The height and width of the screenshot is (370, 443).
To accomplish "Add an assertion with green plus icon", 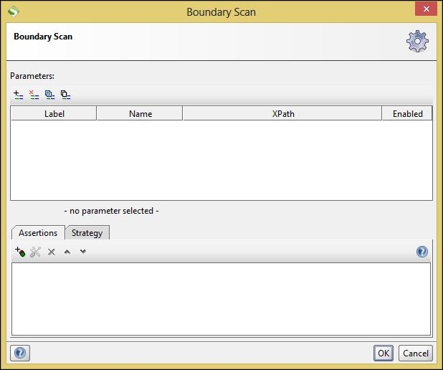I will pos(20,252).
